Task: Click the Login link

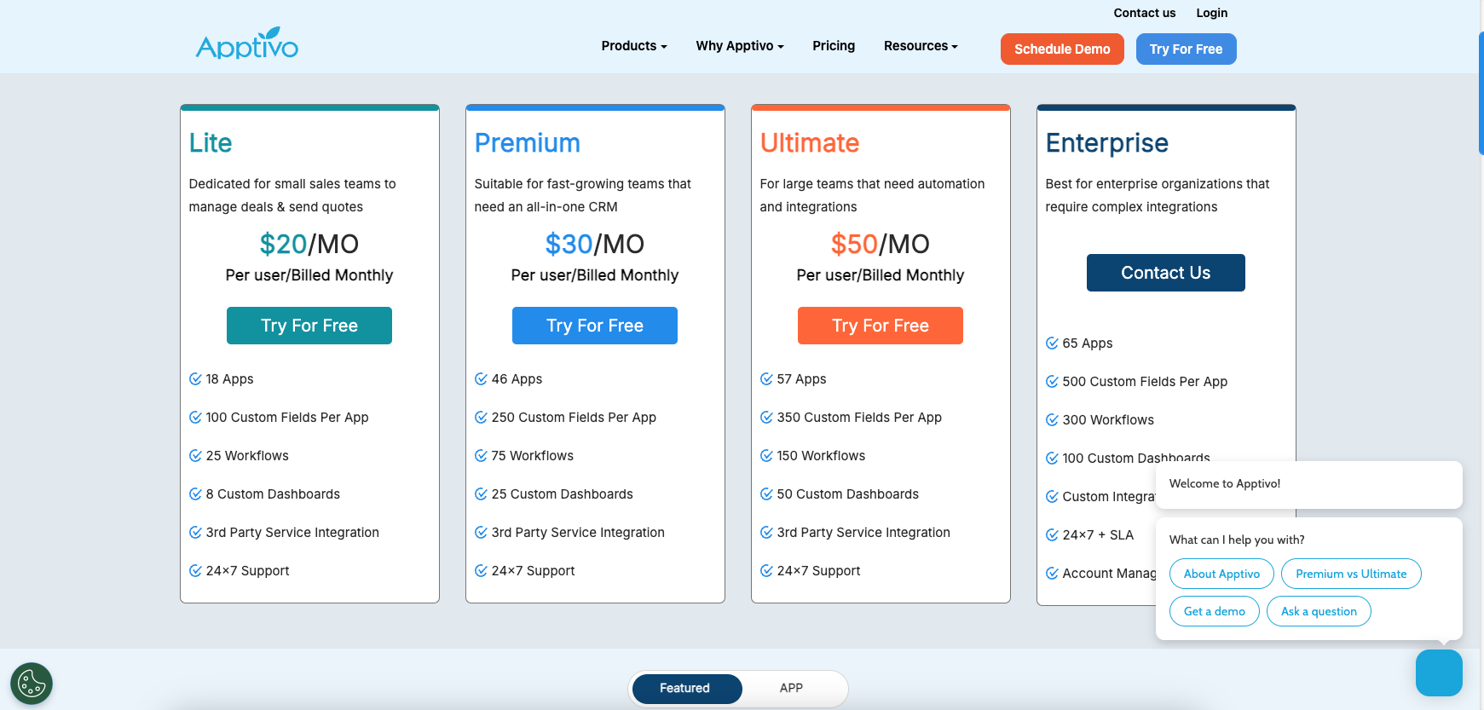Action: [x=1211, y=13]
